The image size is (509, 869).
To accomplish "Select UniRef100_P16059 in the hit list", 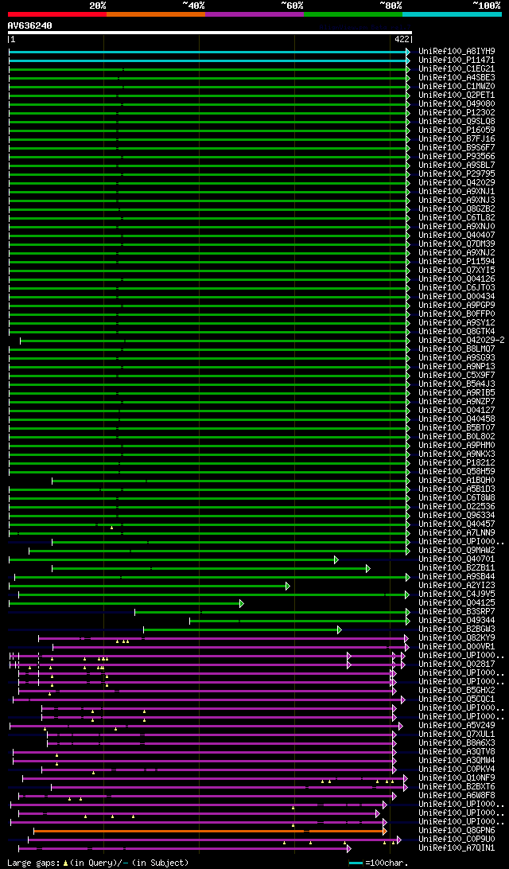I will (x=457, y=130).
